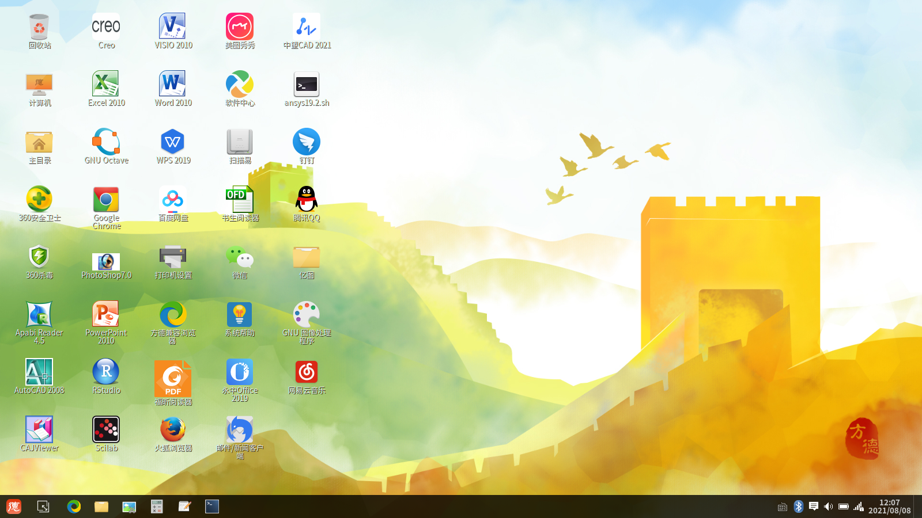Launch 美图秀秀 photo app icon

click(x=240, y=27)
